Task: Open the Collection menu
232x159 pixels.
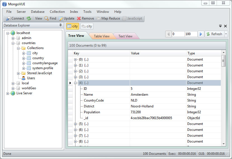Action: click(x=57, y=12)
